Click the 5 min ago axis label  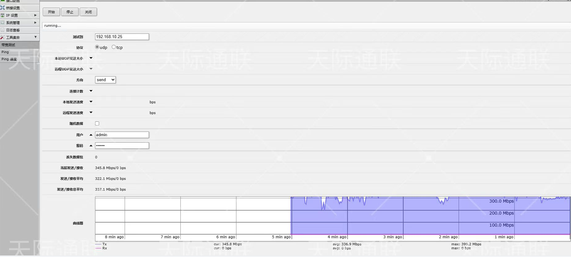[x=281, y=237]
